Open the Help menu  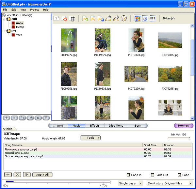[x=46, y=10]
